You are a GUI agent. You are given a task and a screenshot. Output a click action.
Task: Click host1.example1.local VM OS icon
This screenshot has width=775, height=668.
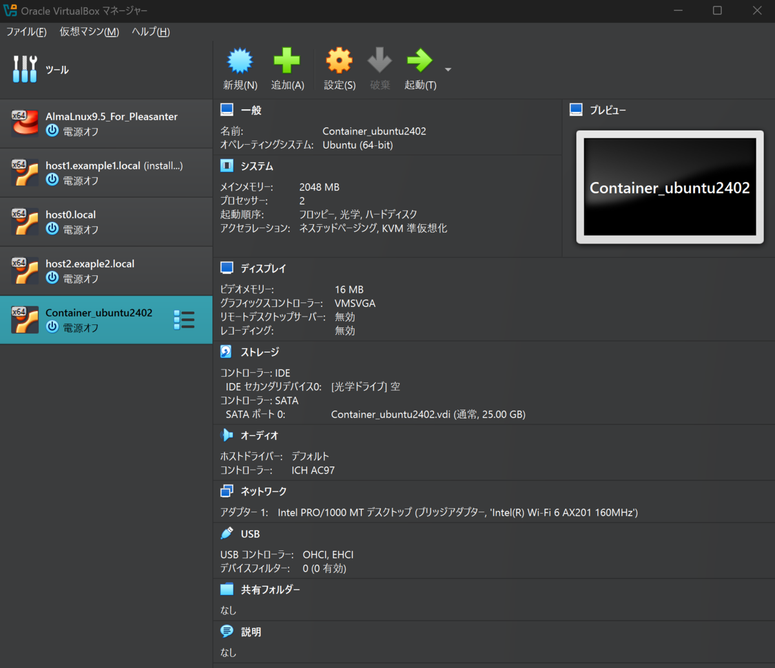coord(25,172)
